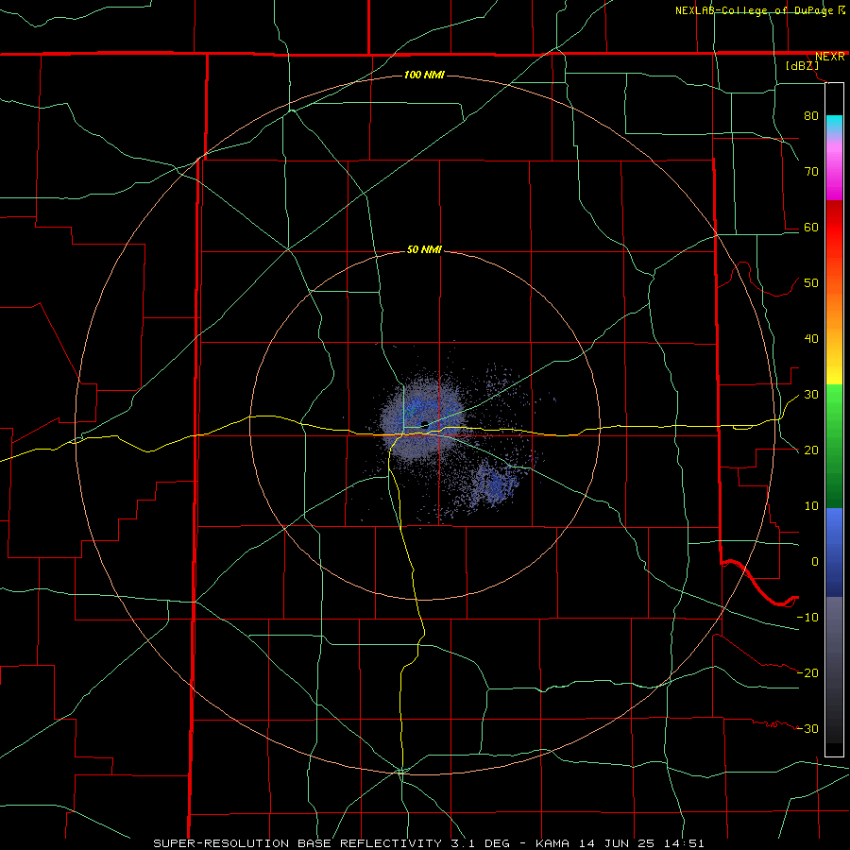Click the 50 value on the dBZ scale
Image resolution: width=850 pixels, height=850 pixels.
[x=811, y=283]
